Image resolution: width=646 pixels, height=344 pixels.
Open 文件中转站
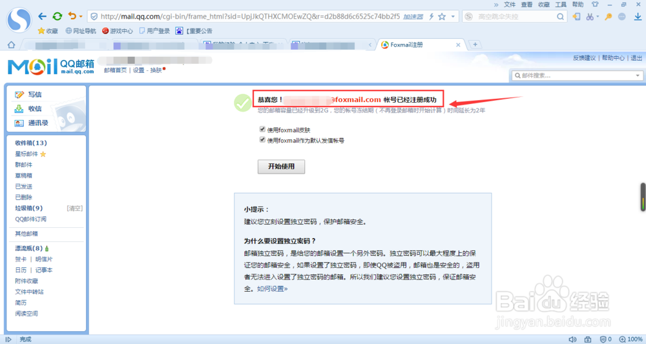tap(29, 292)
